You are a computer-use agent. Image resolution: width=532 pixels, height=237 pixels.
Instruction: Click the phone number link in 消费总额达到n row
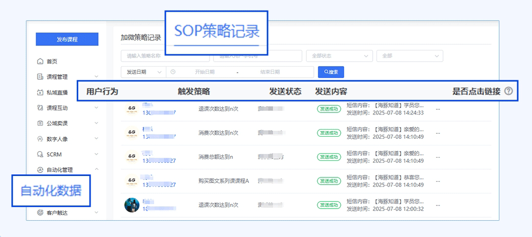click(159, 161)
